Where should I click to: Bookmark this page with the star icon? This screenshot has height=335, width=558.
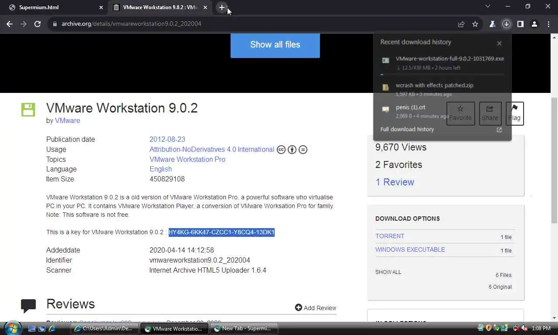coord(475,24)
